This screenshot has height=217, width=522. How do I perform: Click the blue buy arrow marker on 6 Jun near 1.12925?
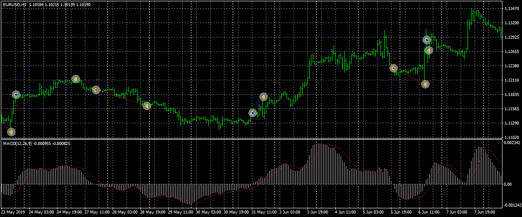pyautogui.click(x=427, y=40)
